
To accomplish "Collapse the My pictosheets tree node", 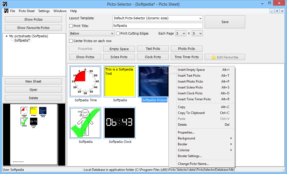I will coord(7,36).
